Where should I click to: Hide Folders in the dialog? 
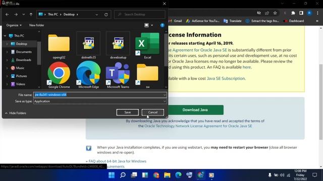[16, 113]
